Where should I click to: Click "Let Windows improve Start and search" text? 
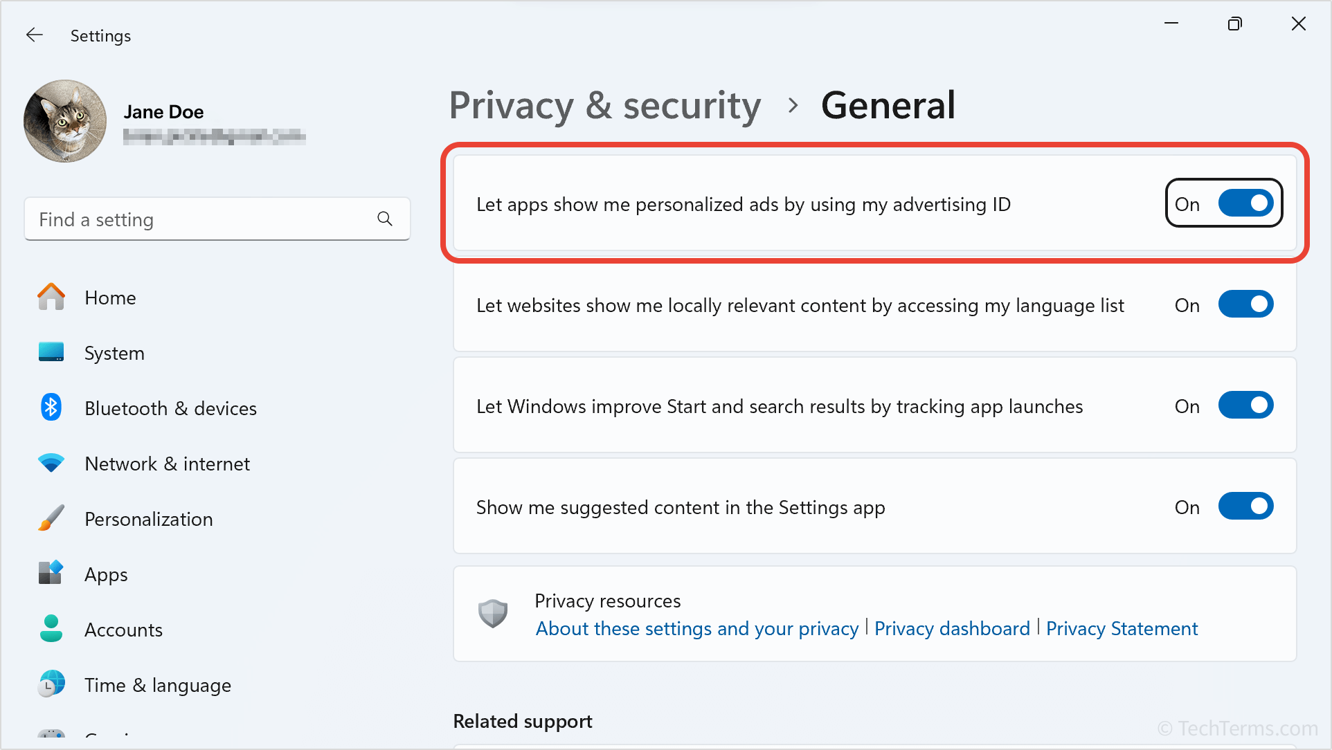click(x=780, y=407)
